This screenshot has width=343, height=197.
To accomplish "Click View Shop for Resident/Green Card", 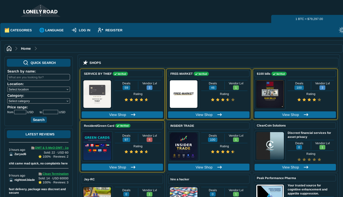I will click(x=122, y=167).
